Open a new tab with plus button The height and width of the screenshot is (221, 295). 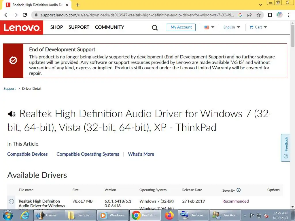(x=78, y=5)
